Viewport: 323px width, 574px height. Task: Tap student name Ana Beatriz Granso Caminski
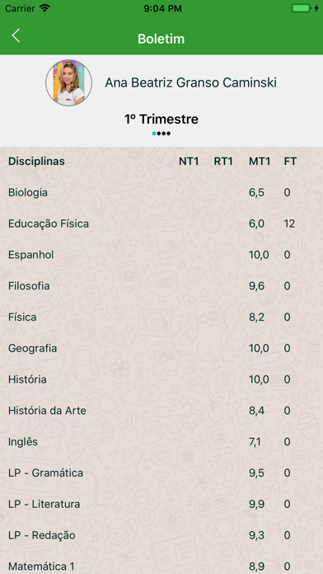point(190,82)
